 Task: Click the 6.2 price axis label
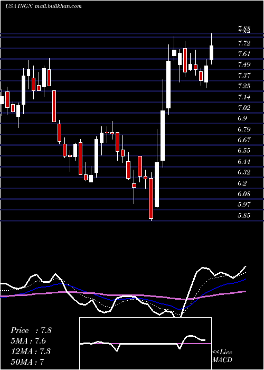[242, 183]
